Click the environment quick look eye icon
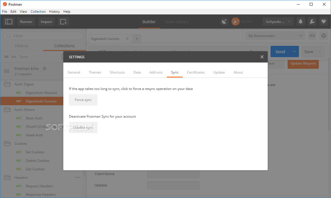 pyautogui.click(x=312, y=36)
